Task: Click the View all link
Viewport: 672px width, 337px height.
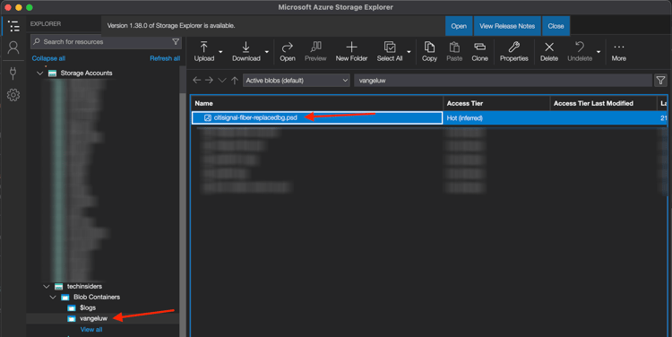Action: (x=91, y=330)
